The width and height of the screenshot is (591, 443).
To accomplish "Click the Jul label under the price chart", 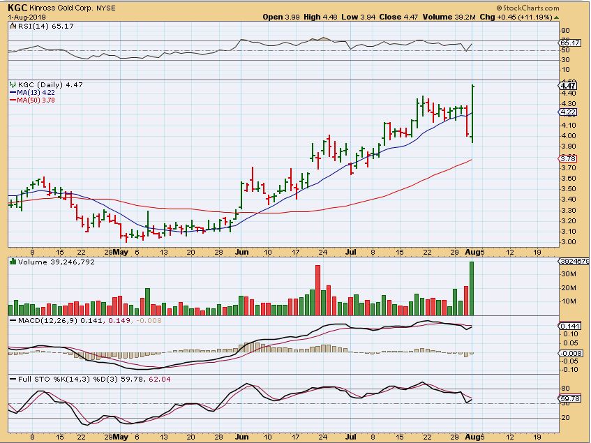I will click(x=351, y=252).
